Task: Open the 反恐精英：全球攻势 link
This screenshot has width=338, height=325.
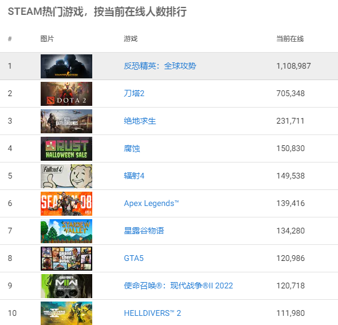Action: pyautogui.click(x=160, y=66)
